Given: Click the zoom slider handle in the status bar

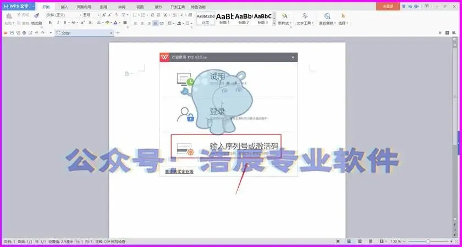Looking at the screenshot, I should point(428,242).
